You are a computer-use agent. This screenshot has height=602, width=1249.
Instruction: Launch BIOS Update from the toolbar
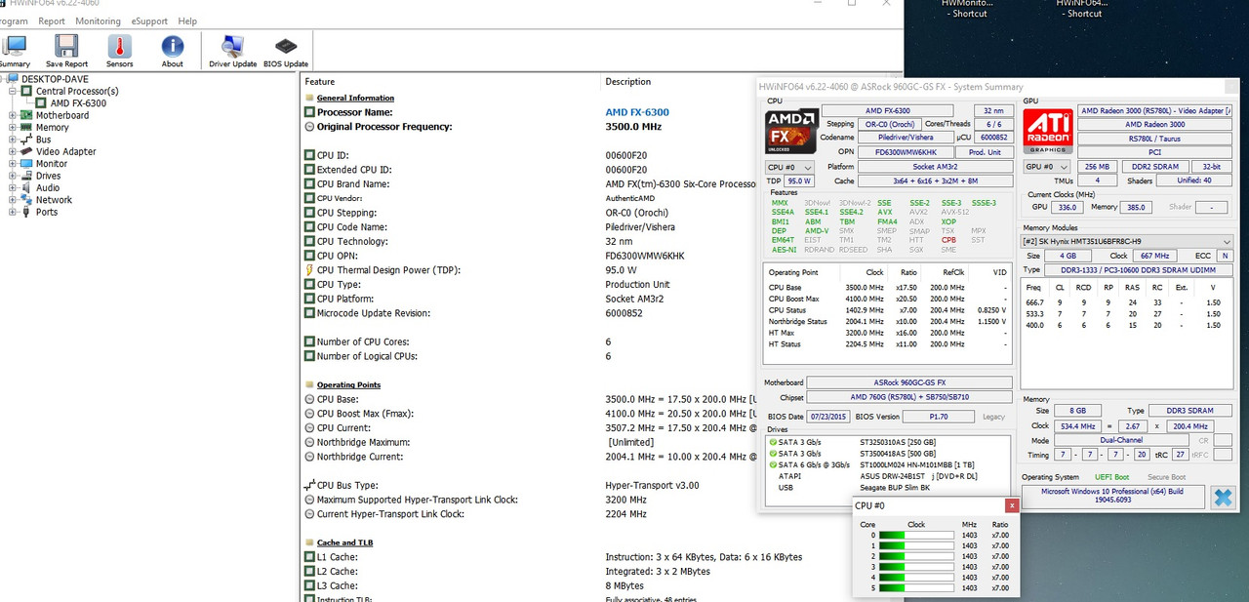(286, 51)
